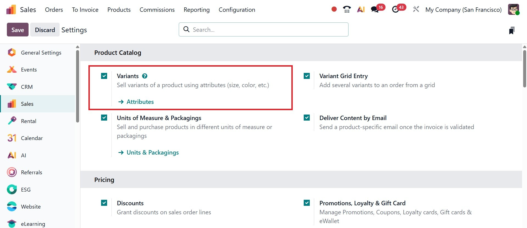Click the Save button
The image size is (527, 228).
click(x=18, y=30)
